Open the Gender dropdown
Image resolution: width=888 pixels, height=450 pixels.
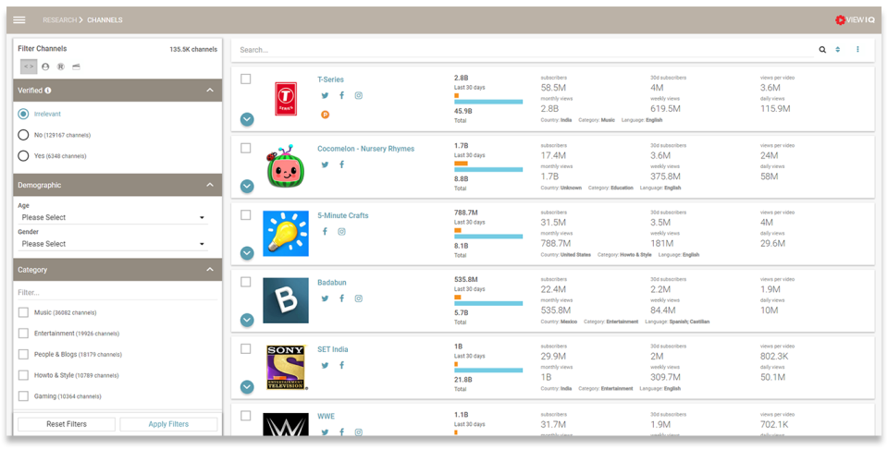tap(113, 244)
